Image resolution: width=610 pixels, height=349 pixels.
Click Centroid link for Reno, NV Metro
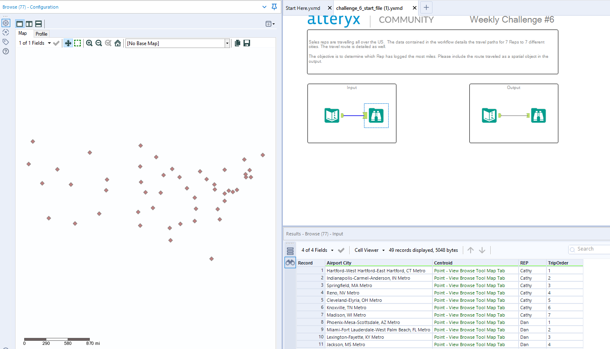coord(469,293)
